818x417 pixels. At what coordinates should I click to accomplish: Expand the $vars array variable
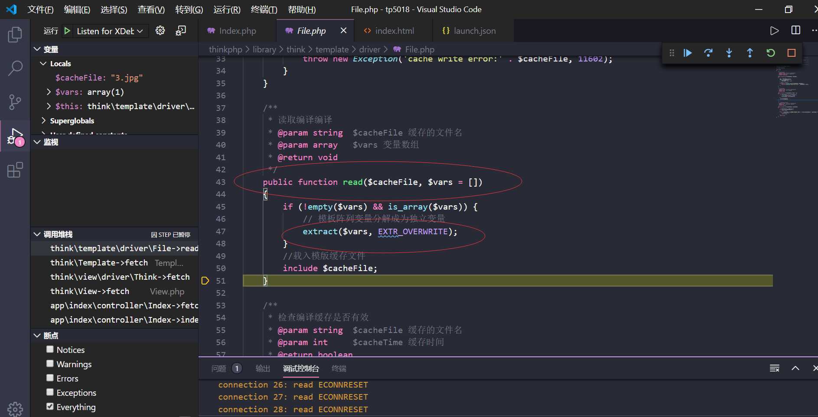(x=49, y=92)
